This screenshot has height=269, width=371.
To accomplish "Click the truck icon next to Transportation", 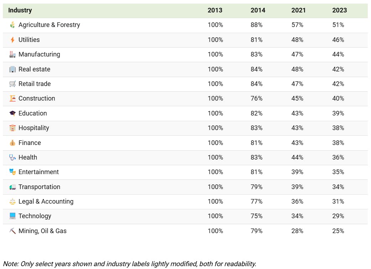I will point(12,187).
